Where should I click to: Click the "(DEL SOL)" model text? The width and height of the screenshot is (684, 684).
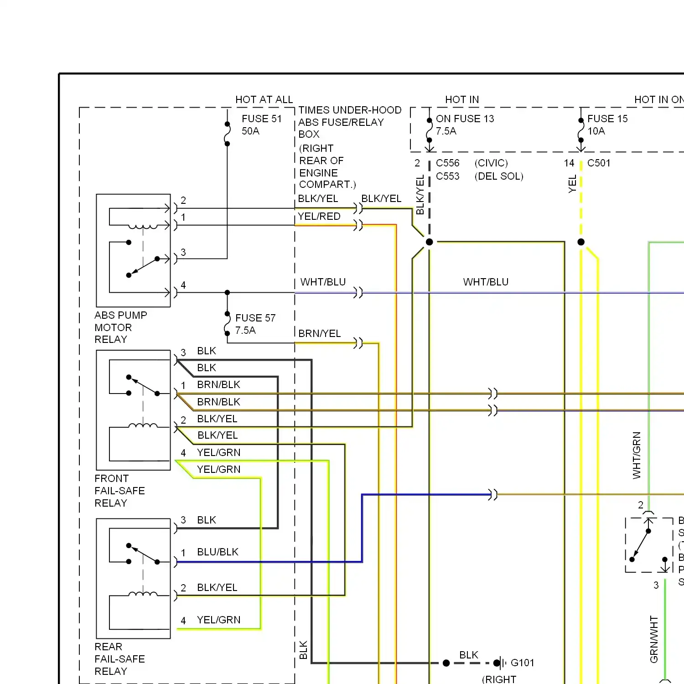[x=499, y=176]
